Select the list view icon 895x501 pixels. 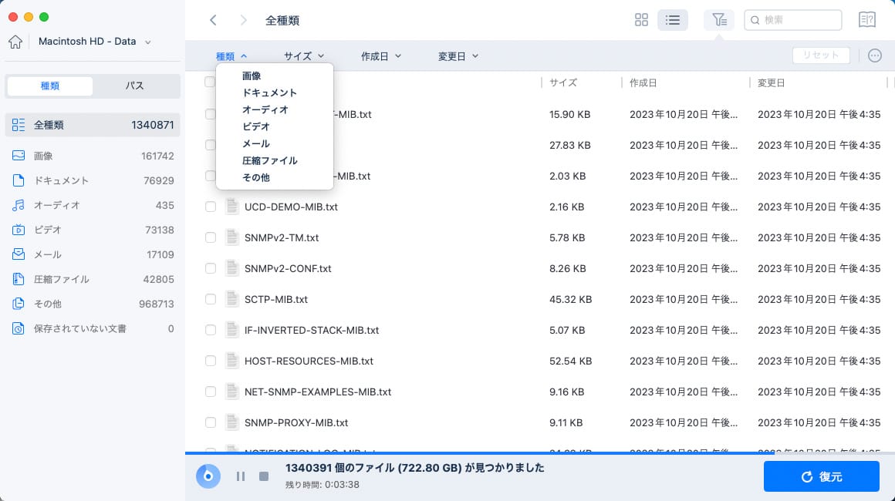(672, 20)
